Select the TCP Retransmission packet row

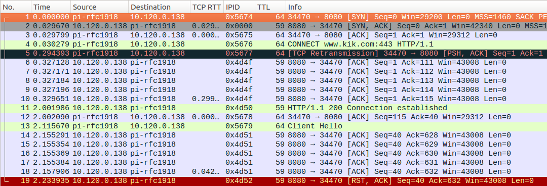273,53
